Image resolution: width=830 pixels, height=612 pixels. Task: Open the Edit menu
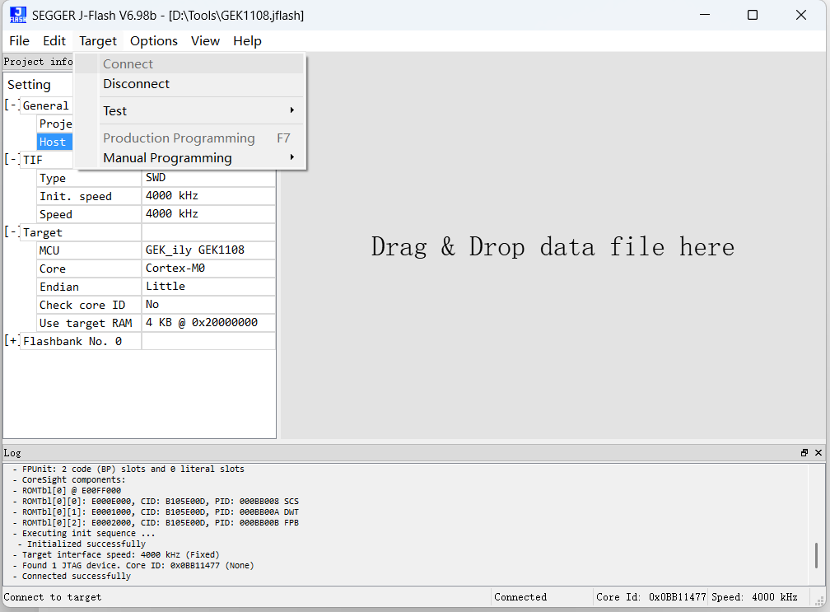[x=54, y=40]
